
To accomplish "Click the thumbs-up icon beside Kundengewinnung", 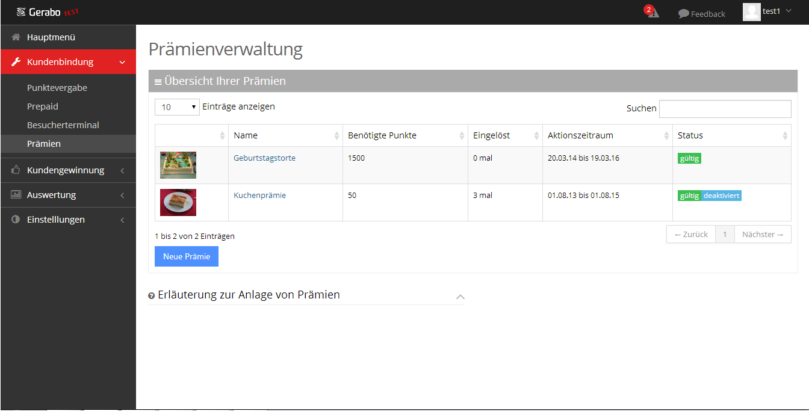I will click(x=16, y=170).
